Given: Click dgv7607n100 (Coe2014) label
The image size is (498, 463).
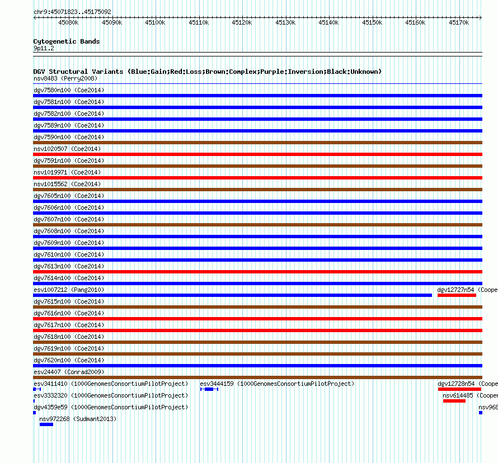Looking at the screenshot, I should click(x=69, y=219).
